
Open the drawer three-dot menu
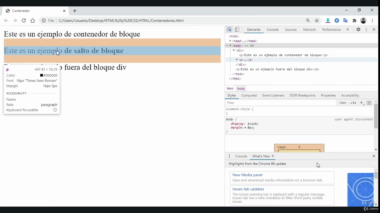(229, 156)
